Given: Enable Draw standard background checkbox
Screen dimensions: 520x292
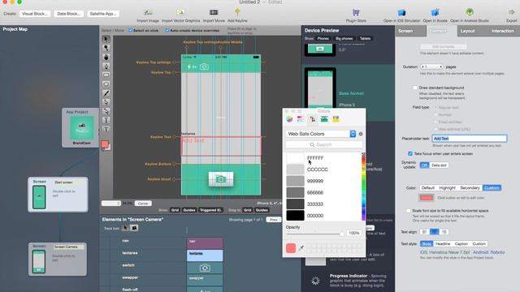Looking at the screenshot, I should point(415,88).
